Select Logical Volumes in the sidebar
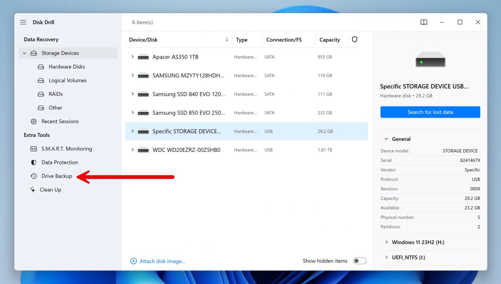 68,80
